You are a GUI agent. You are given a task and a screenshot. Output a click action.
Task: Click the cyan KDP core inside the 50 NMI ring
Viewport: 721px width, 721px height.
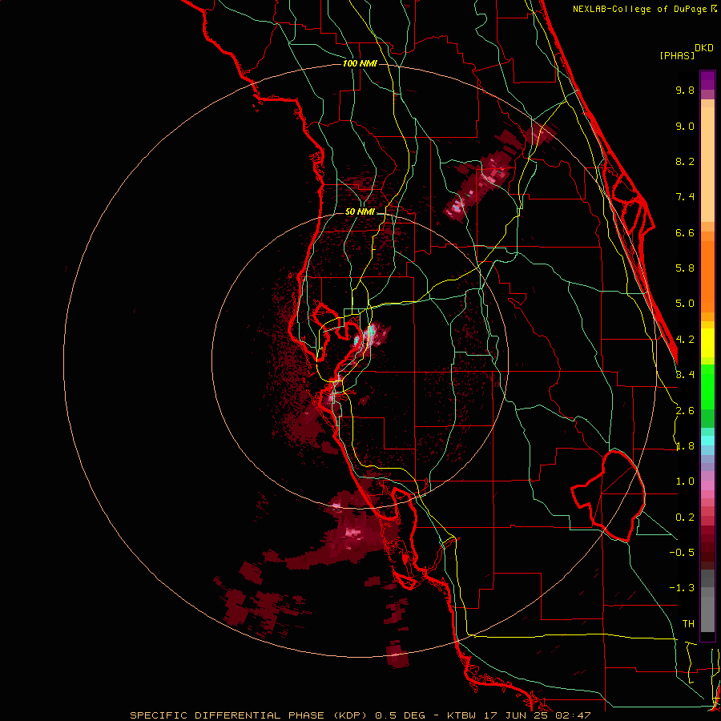point(372,331)
